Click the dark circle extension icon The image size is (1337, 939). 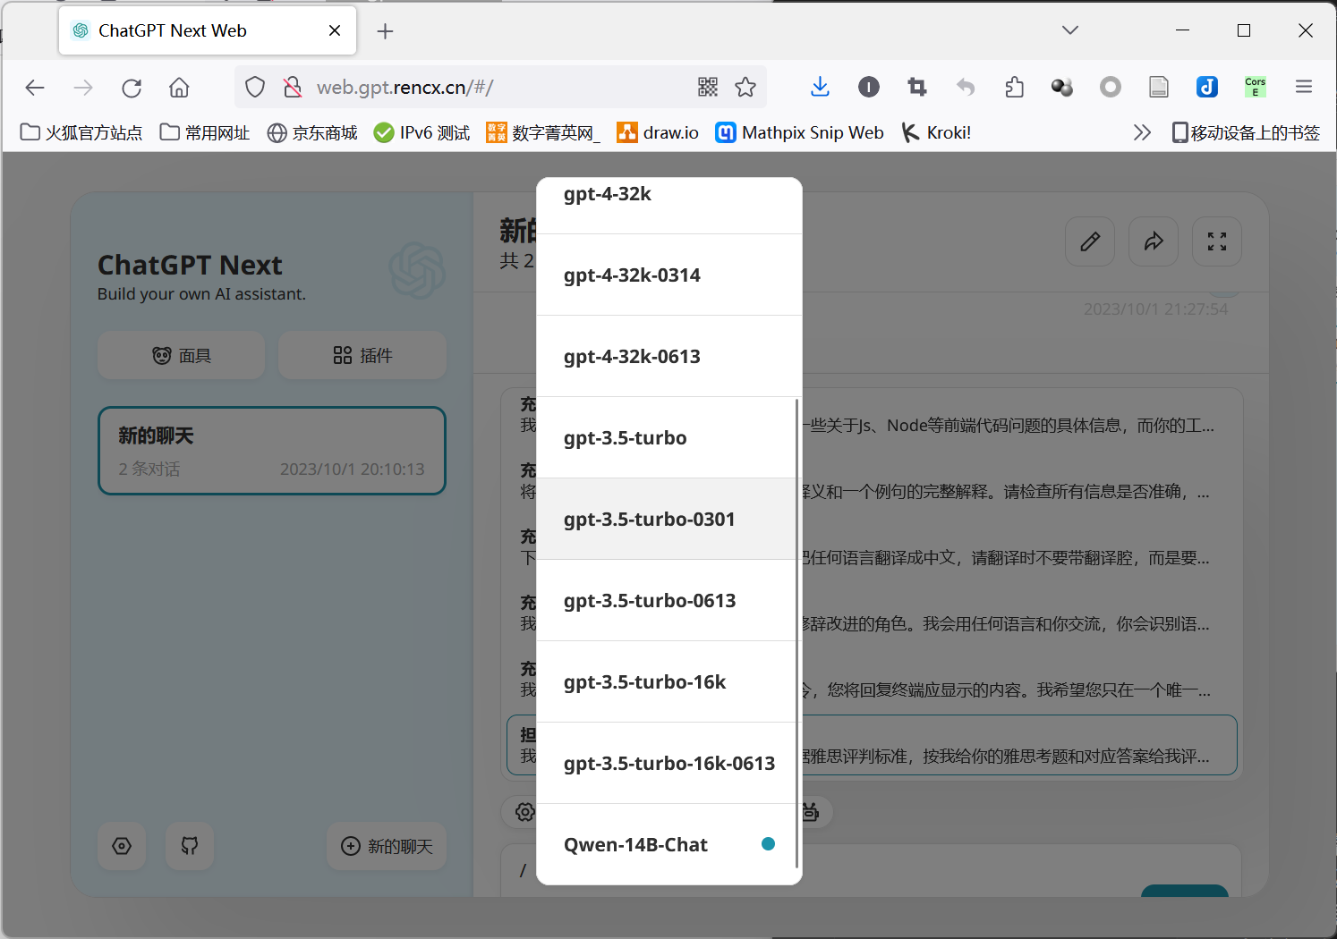pos(869,87)
